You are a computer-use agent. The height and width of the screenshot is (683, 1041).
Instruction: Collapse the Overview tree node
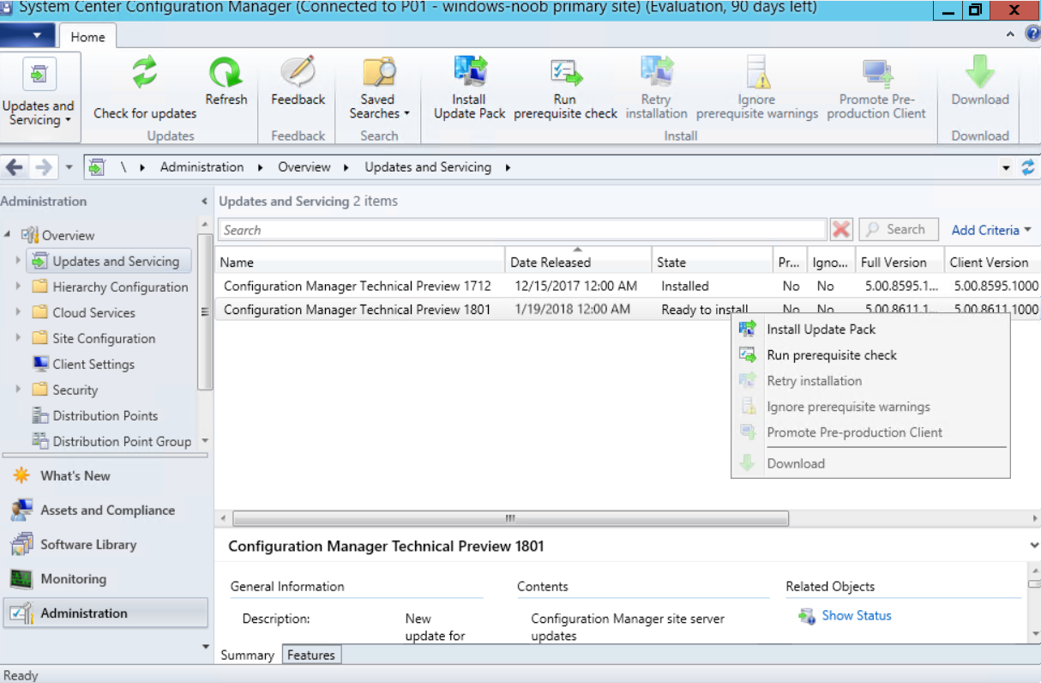8,235
